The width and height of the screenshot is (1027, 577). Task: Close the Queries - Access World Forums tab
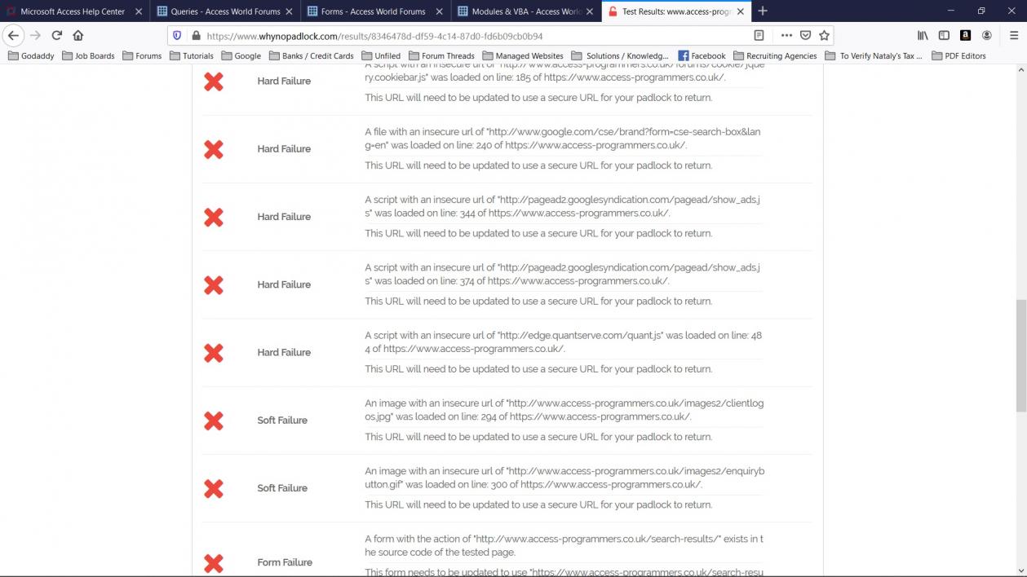289,11
